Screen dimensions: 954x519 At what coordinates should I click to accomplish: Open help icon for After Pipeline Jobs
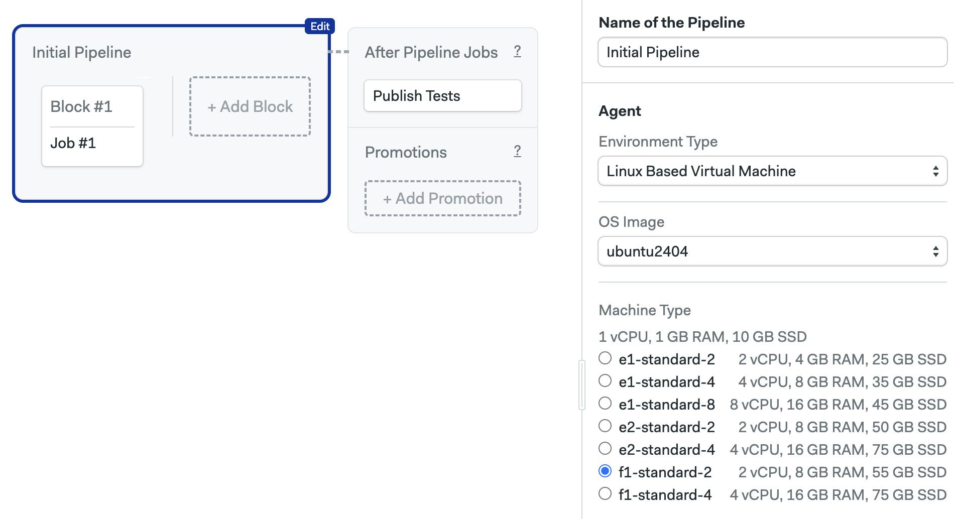[517, 51]
